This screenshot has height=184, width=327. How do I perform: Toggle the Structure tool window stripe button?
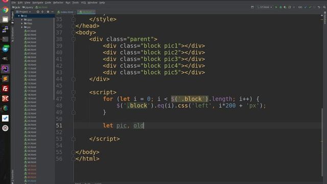pos(12,34)
